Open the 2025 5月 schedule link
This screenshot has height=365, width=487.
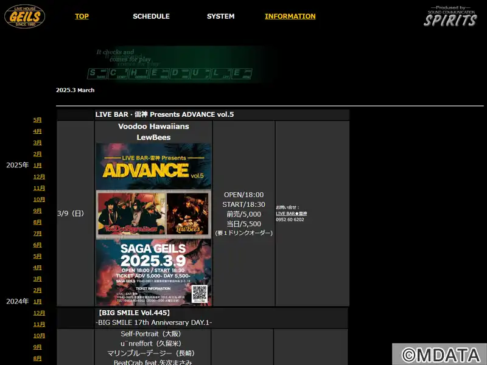pos(37,120)
